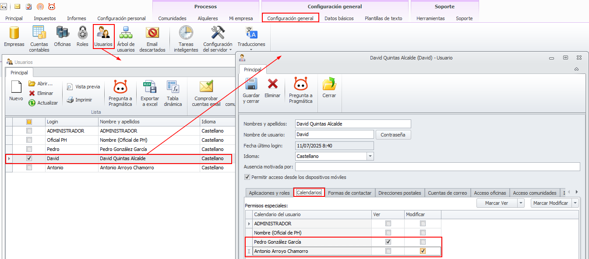Select the Cuentas de correo tab

tap(448, 192)
